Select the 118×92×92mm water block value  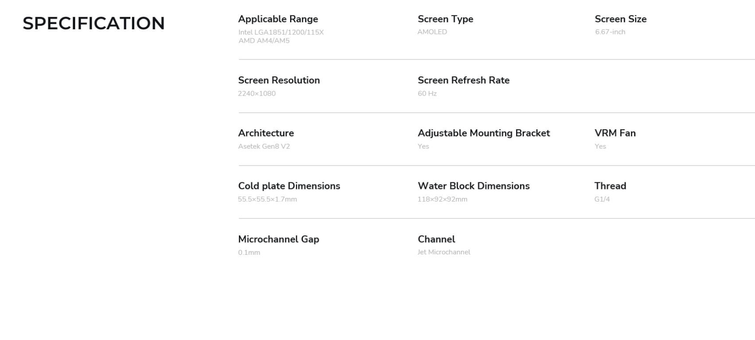tap(442, 199)
